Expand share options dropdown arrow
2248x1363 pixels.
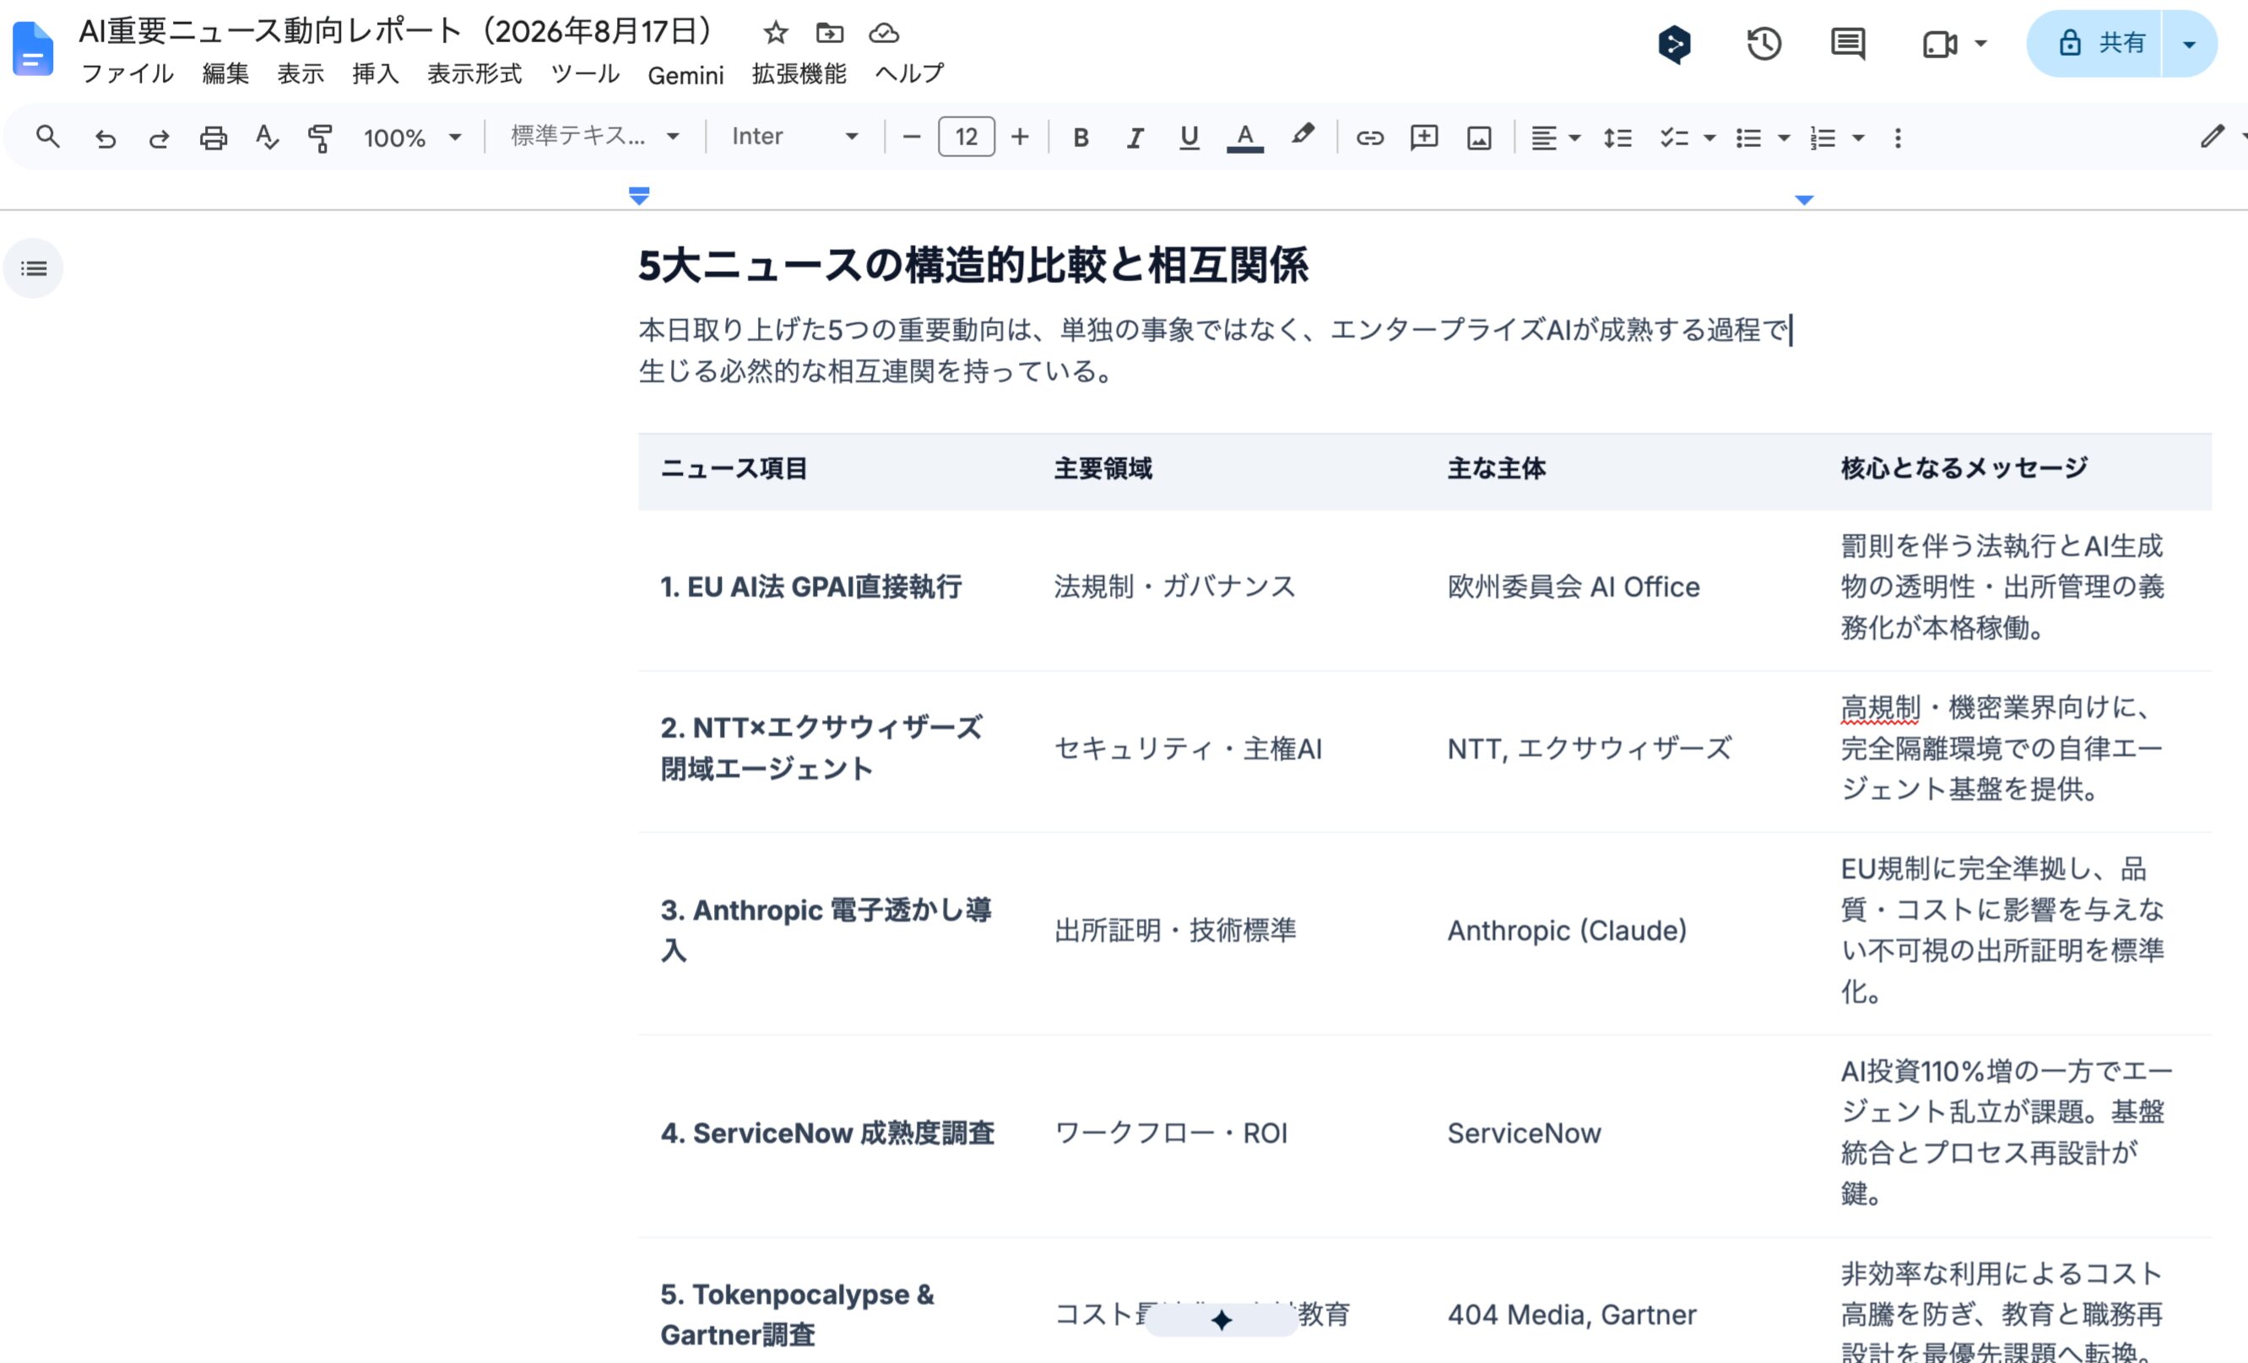pos(2189,44)
